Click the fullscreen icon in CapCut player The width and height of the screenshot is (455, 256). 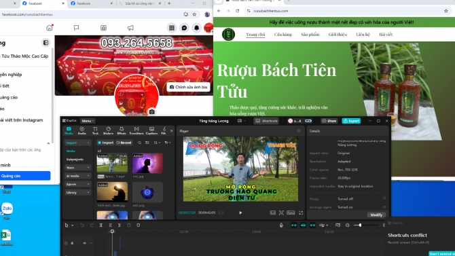pos(301,213)
